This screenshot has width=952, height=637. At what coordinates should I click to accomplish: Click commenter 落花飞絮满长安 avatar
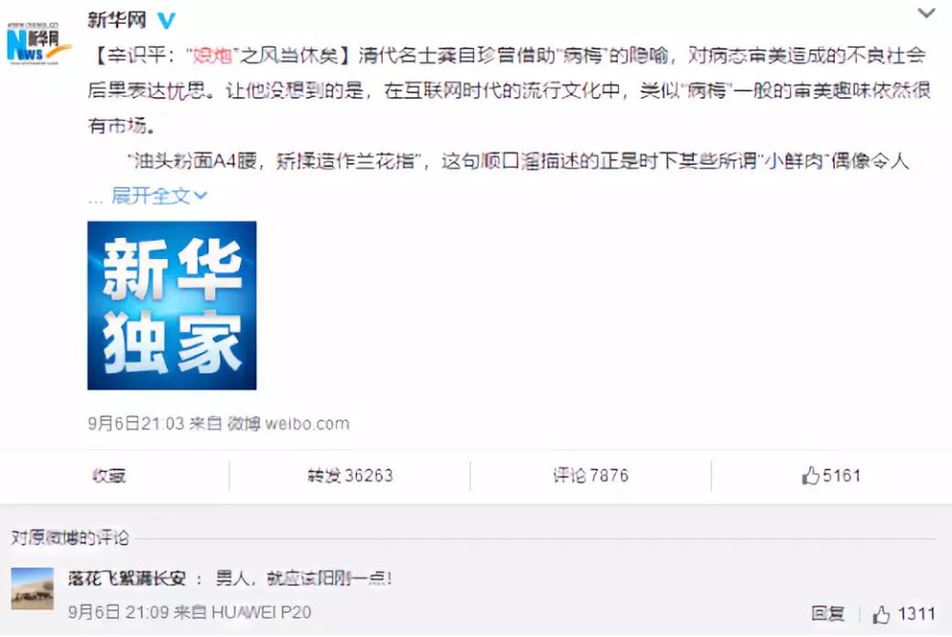32,588
